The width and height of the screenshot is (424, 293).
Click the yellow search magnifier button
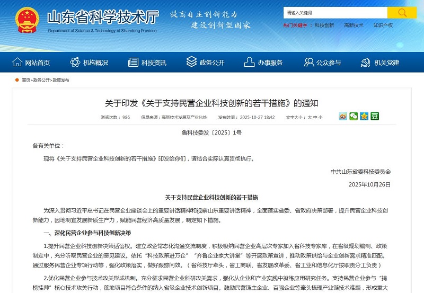point(402,12)
